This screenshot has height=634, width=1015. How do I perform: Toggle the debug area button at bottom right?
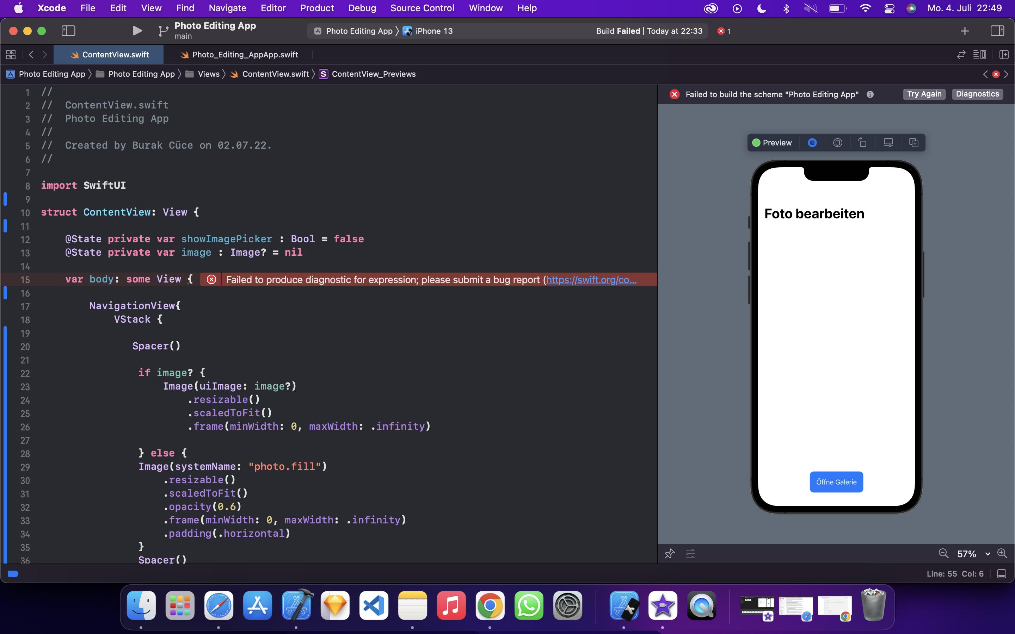pyautogui.click(x=1001, y=574)
